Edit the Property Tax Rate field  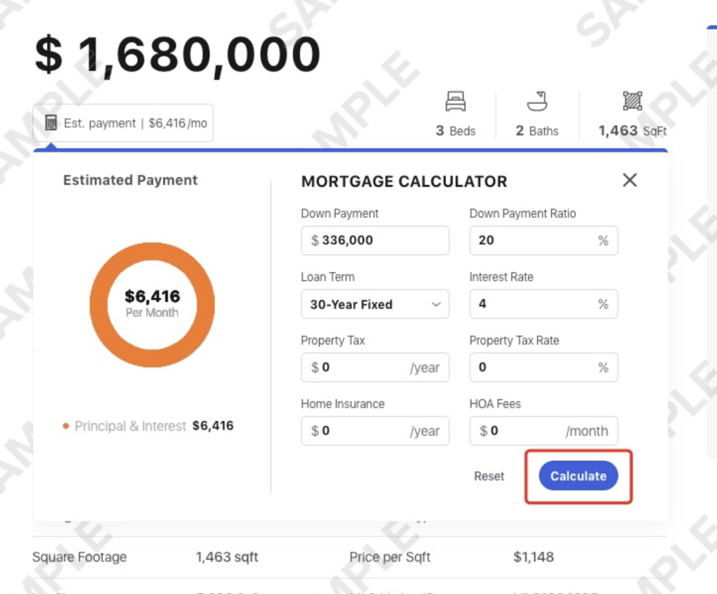point(543,367)
